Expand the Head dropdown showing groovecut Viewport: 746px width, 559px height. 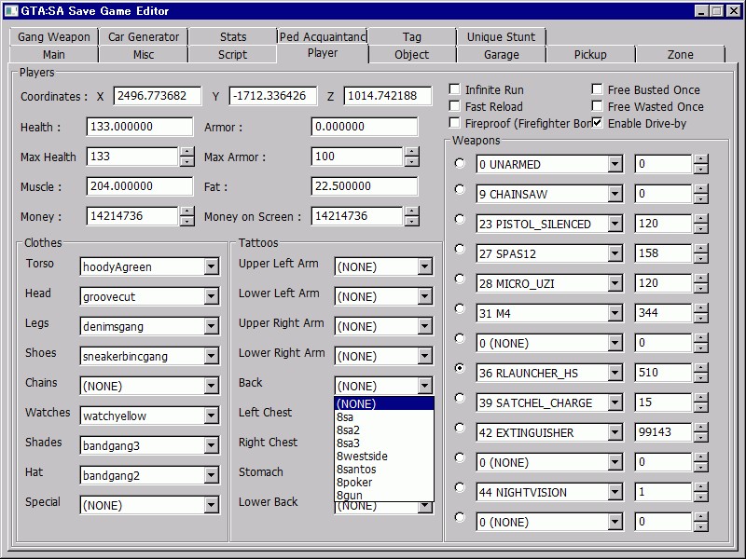pos(212,296)
